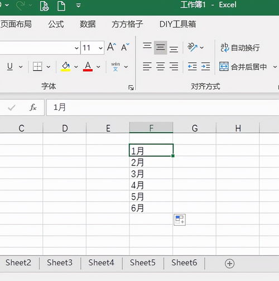The height and width of the screenshot is (281, 279).
Task: Select top align icon
Action: pos(147,46)
